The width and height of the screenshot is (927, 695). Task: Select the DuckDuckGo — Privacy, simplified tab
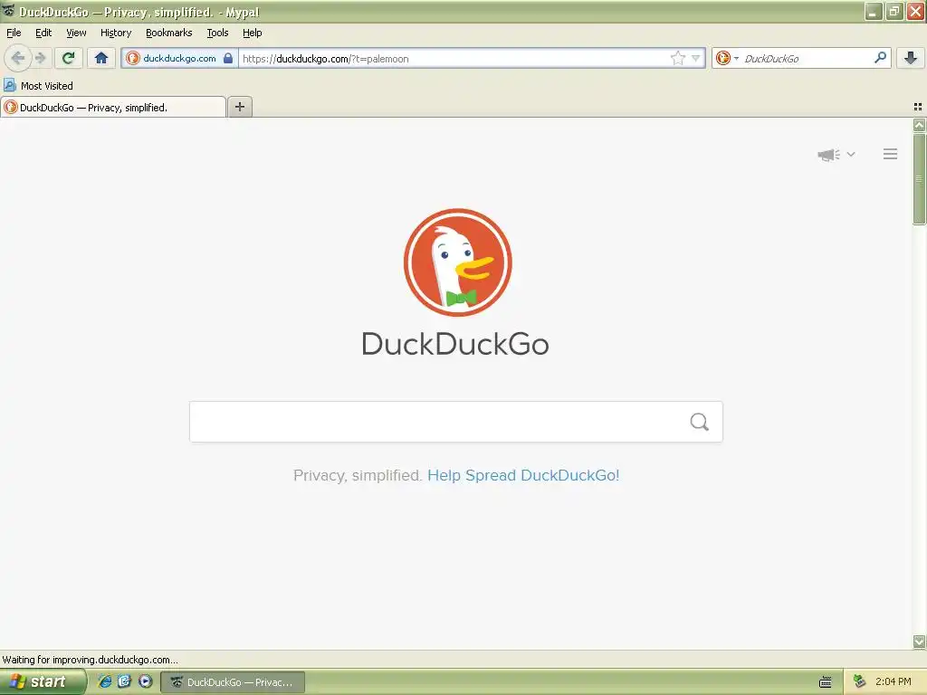pyautogui.click(x=112, y=107)
